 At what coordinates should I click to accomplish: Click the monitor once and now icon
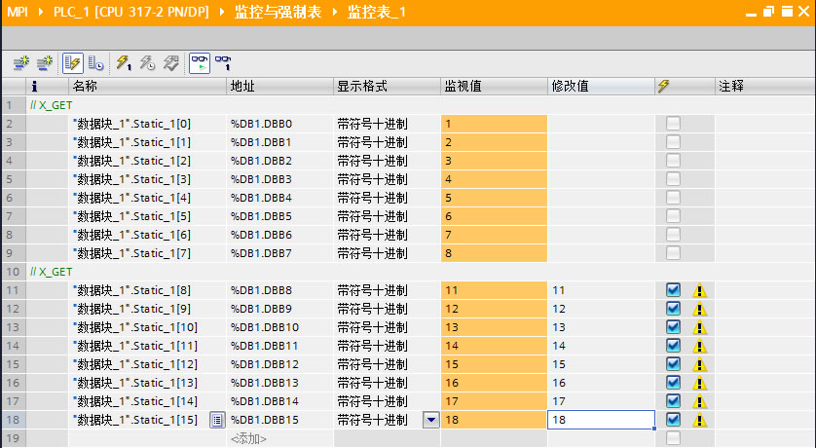[222, 63]
